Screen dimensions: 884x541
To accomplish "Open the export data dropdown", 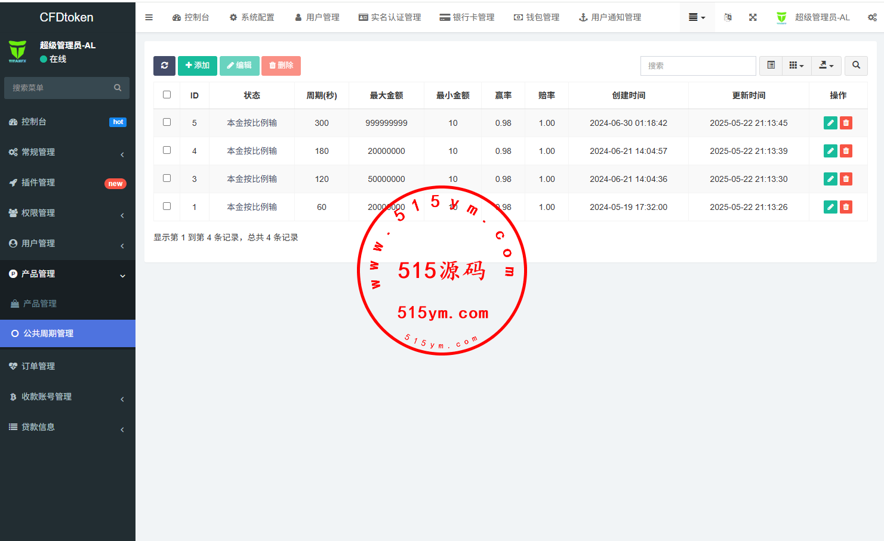I will [826, 66].
